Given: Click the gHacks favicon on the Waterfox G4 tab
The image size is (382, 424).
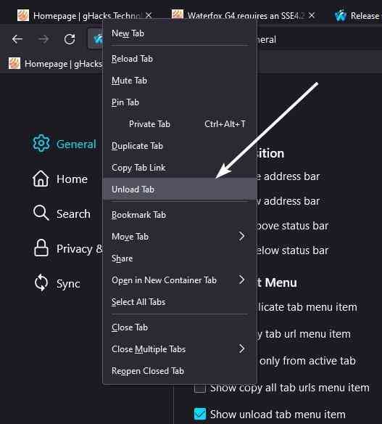Looking at the screenshot, I should tap(178, 14).
